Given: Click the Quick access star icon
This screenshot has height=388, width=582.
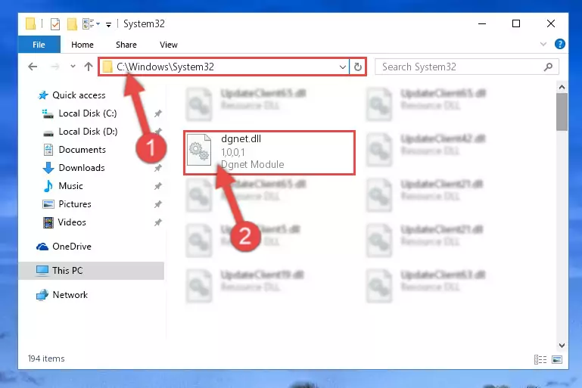Looking at the screenshot, I should (43, 95).
